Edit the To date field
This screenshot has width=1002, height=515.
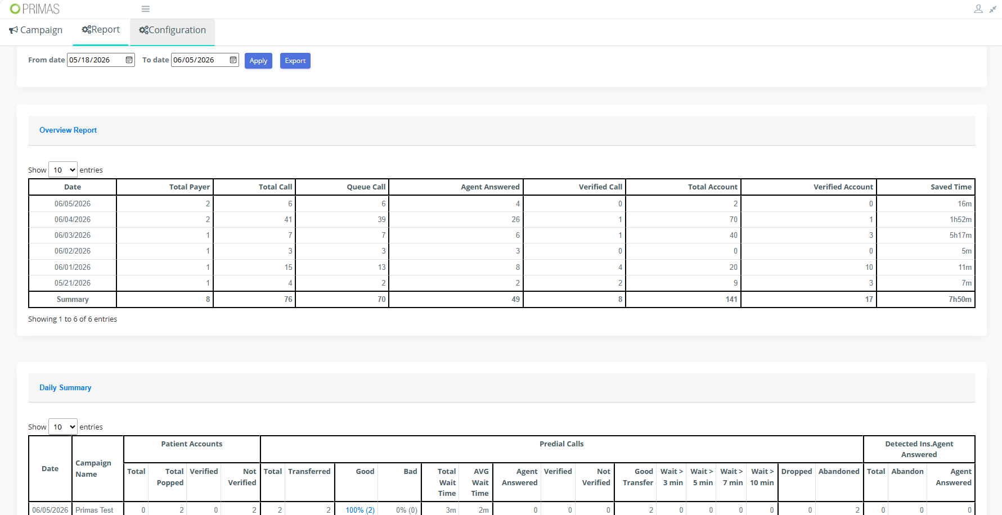[x=205, y=60]
